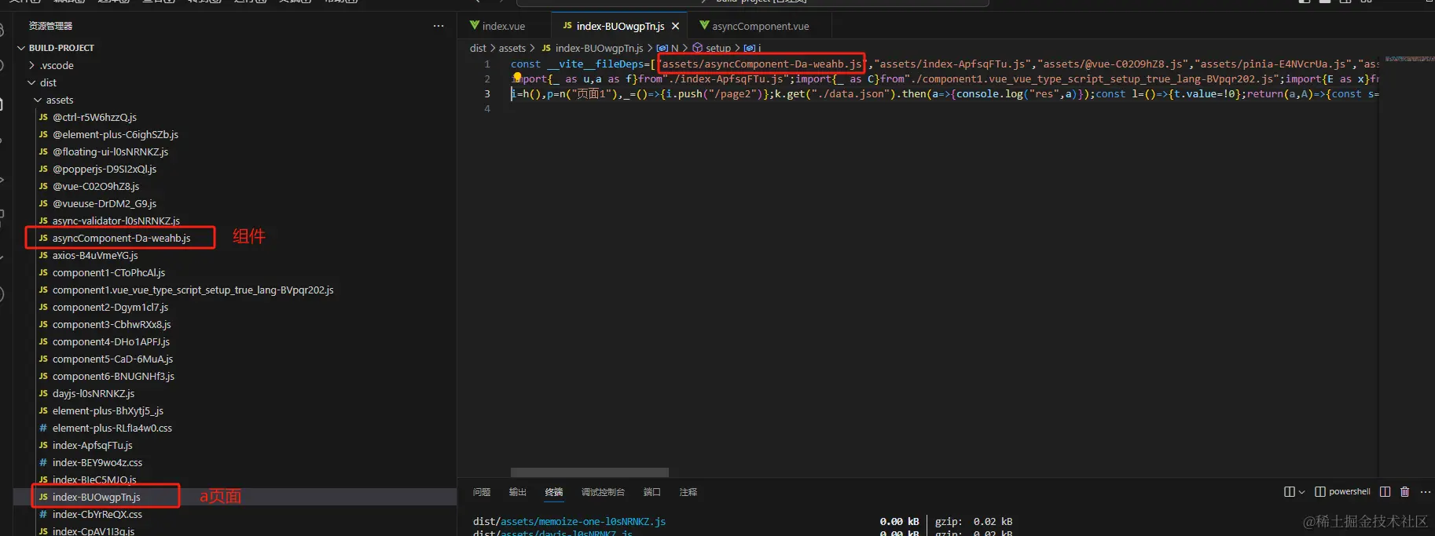The image size is (1435, 536).
Task: Open component5-CaD-6MuA.js file
Action: pos(112,359)
